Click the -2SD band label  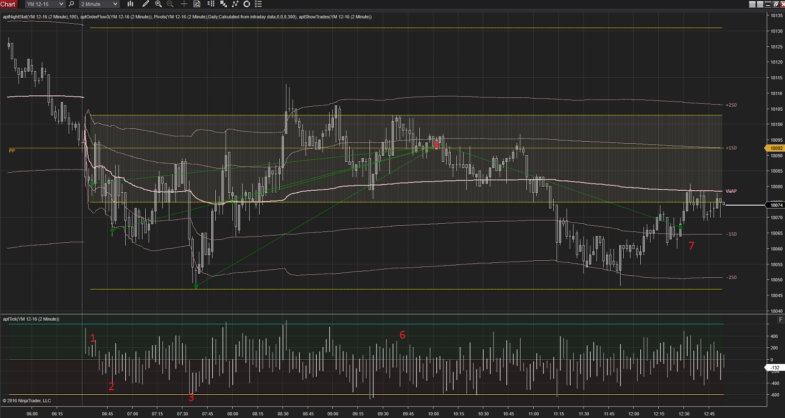pyautogui.click(x=731, y=277)
